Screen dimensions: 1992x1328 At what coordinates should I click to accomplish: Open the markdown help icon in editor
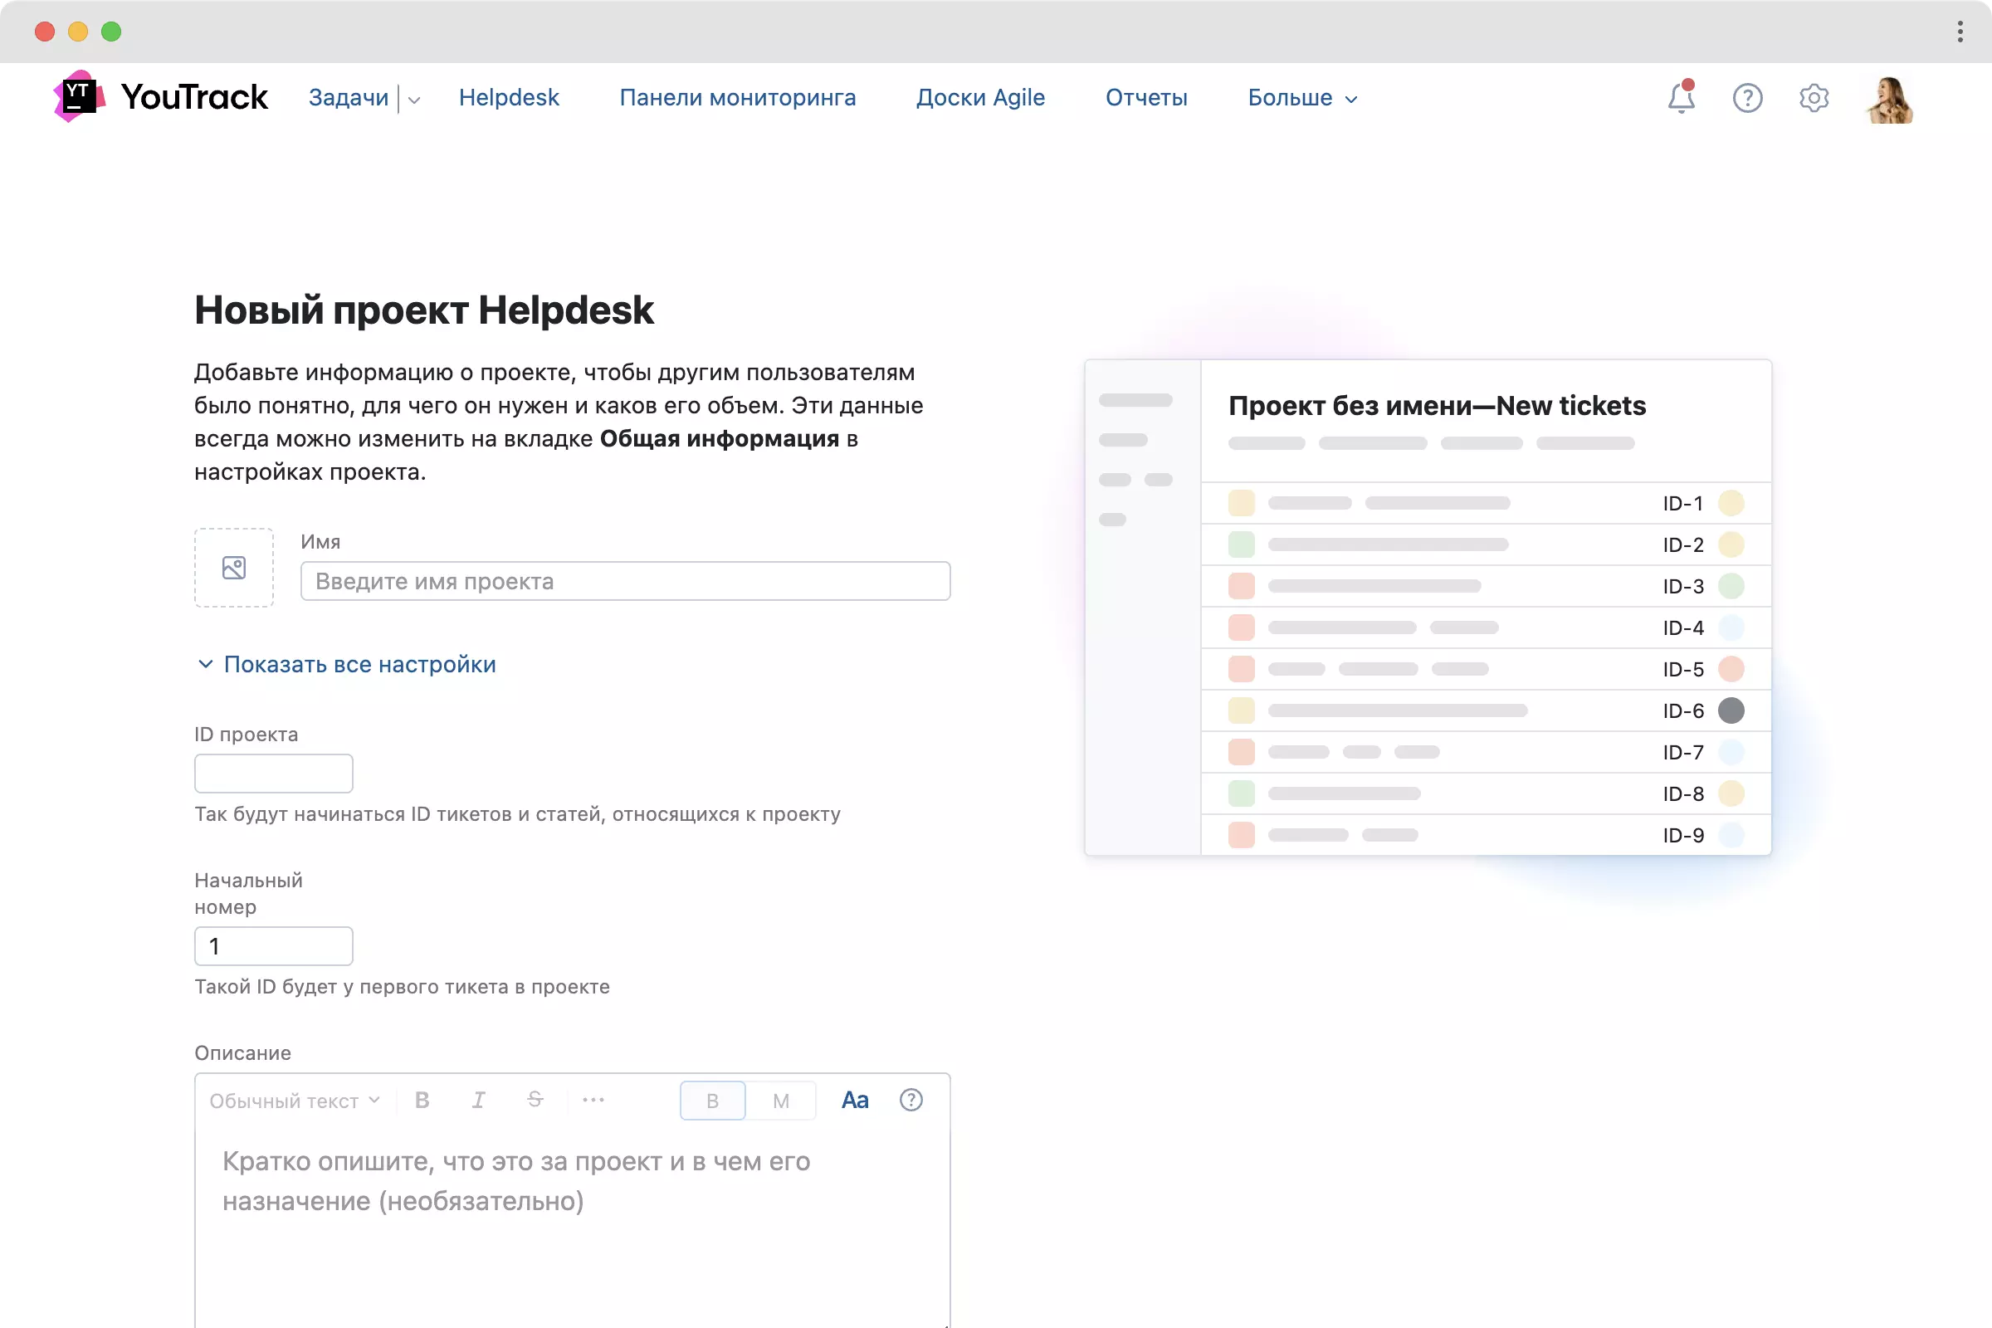pyautogui.click(x=911, y=1101)
